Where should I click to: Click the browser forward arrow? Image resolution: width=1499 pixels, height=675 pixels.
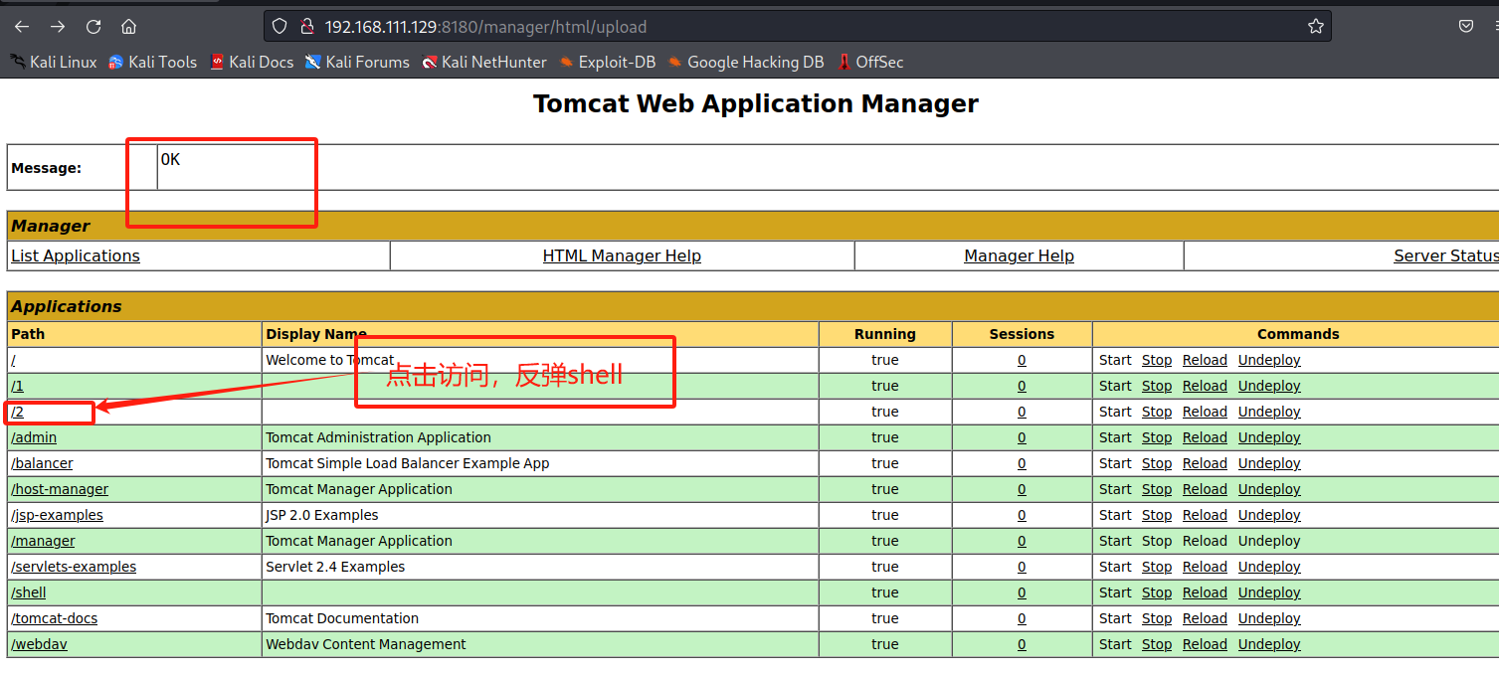tap(58, 27)
